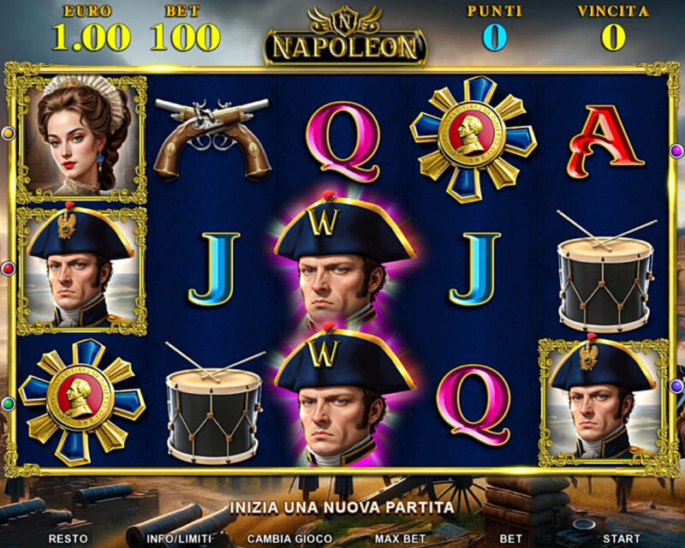Image resolution: width=685 pixels, height=548 pixels.
Task: Click the pink Q in top row
Action: pyautogui.click(x=342, y=142)
